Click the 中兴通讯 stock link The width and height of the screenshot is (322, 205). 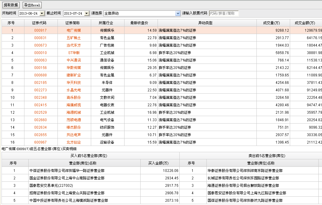[74, 60]
